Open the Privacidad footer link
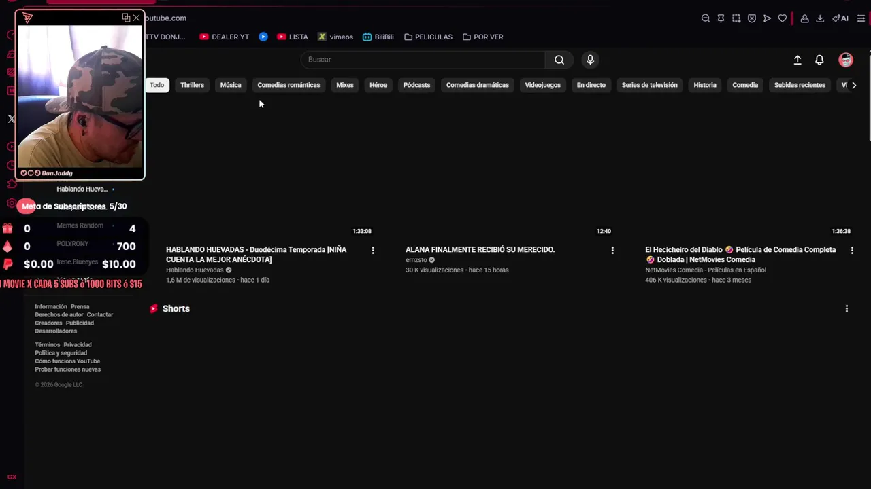 [78, 345]
